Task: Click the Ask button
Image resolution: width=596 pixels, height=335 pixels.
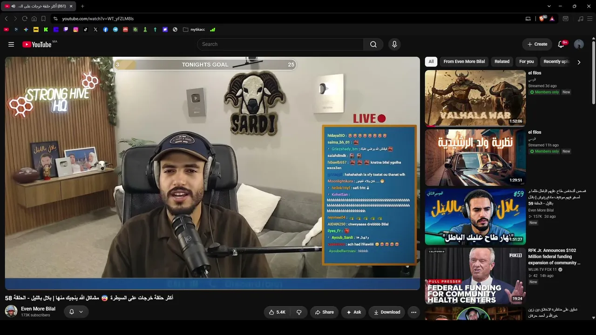Action: point(353,312)
